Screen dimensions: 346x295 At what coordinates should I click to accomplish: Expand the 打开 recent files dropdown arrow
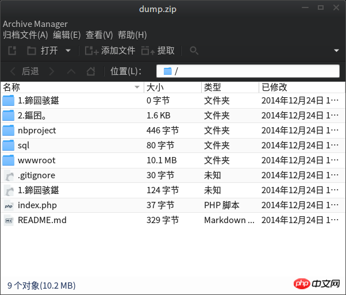point(68,51)
